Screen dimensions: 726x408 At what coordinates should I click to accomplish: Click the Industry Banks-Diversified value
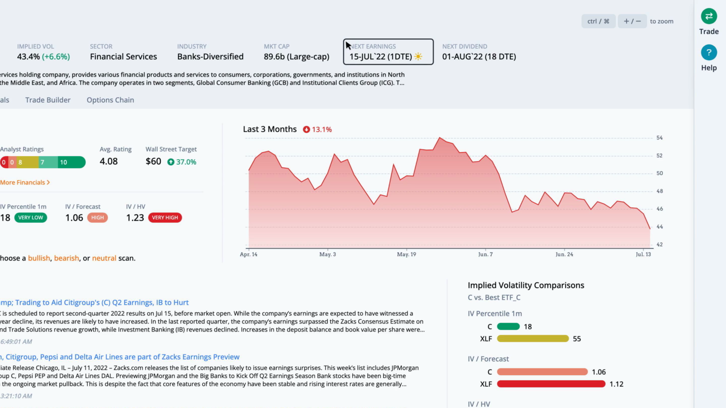210,56
